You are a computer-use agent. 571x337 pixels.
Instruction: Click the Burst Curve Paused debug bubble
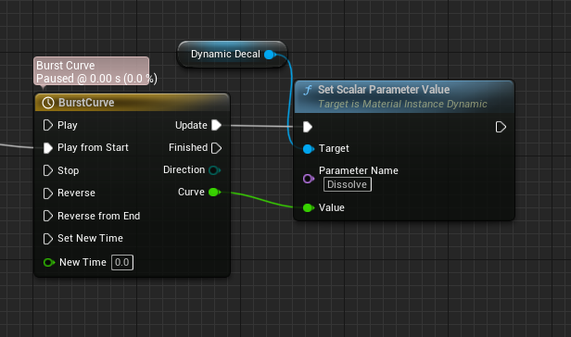tap(92, 71)
